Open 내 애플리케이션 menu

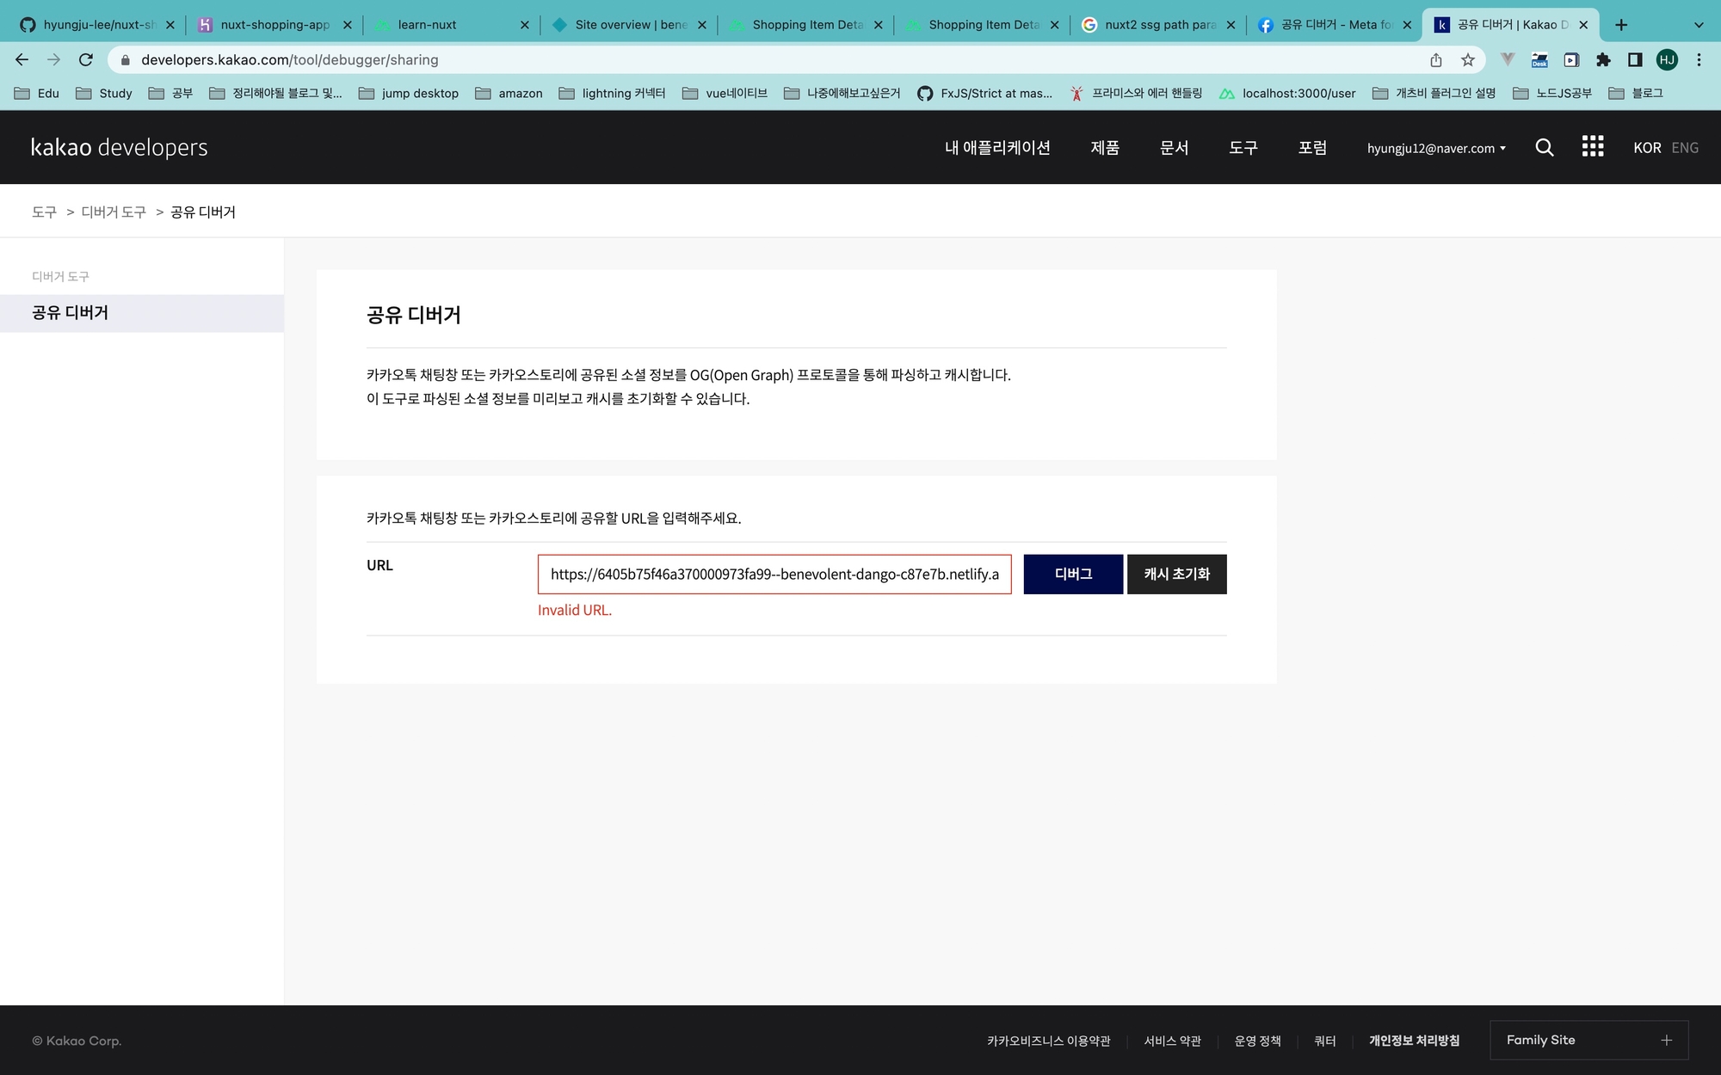(997, 147)
